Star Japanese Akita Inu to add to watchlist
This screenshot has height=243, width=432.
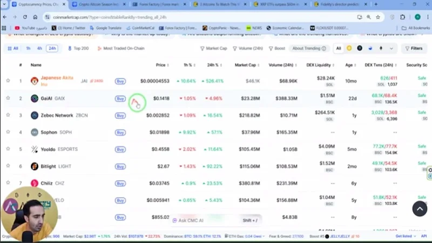[x=8, y=81]
